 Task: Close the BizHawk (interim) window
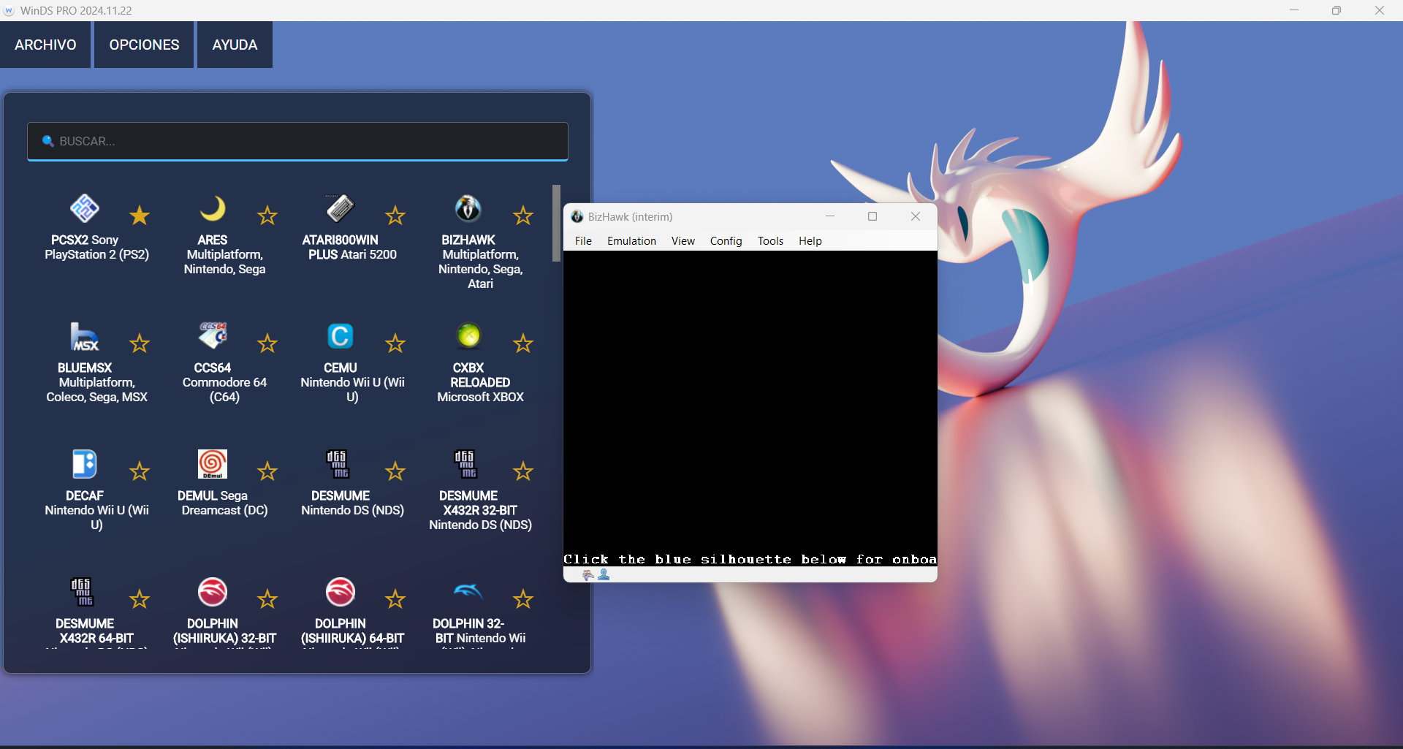pyautogui.click(x=916, y=216)
